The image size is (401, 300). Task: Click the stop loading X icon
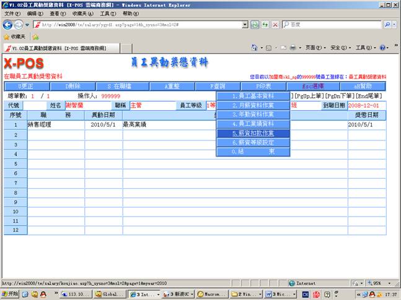tap(275, 25)
